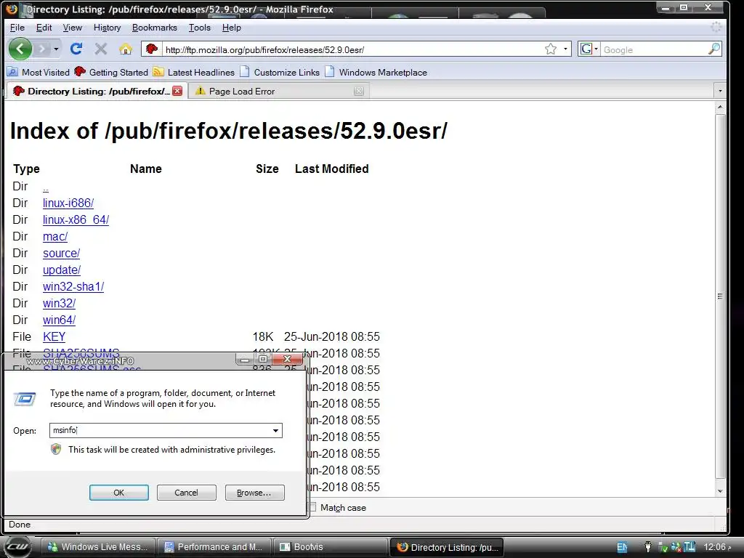Click the EN language indicator in tray

(622, 547)
